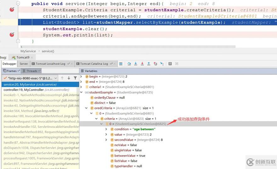This screenshot has width=277, height=169.
Task: Click the Step Over debugger icon
Action: coord(129,64)
